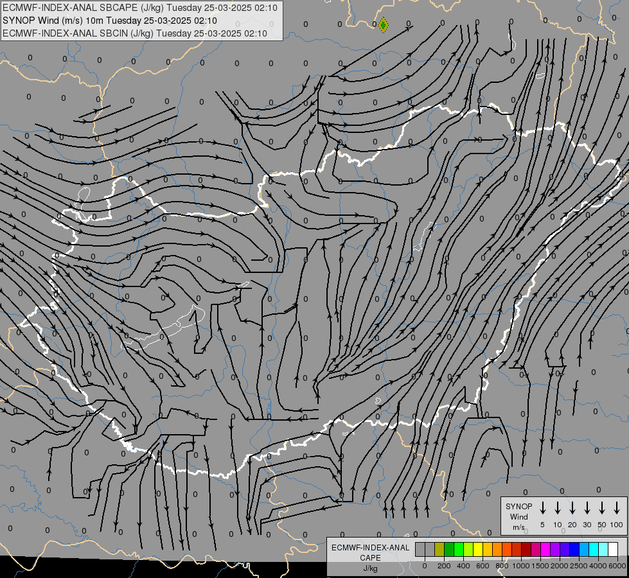The width and height of the screenshot is (629, 578).
Task: Select the 100 m/s wind arrow in legend
Action: tap(617, 508)
